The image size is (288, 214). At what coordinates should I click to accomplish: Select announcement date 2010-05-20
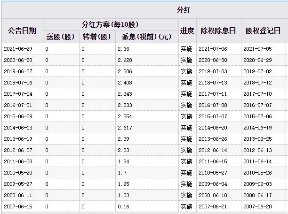point(18,173)
